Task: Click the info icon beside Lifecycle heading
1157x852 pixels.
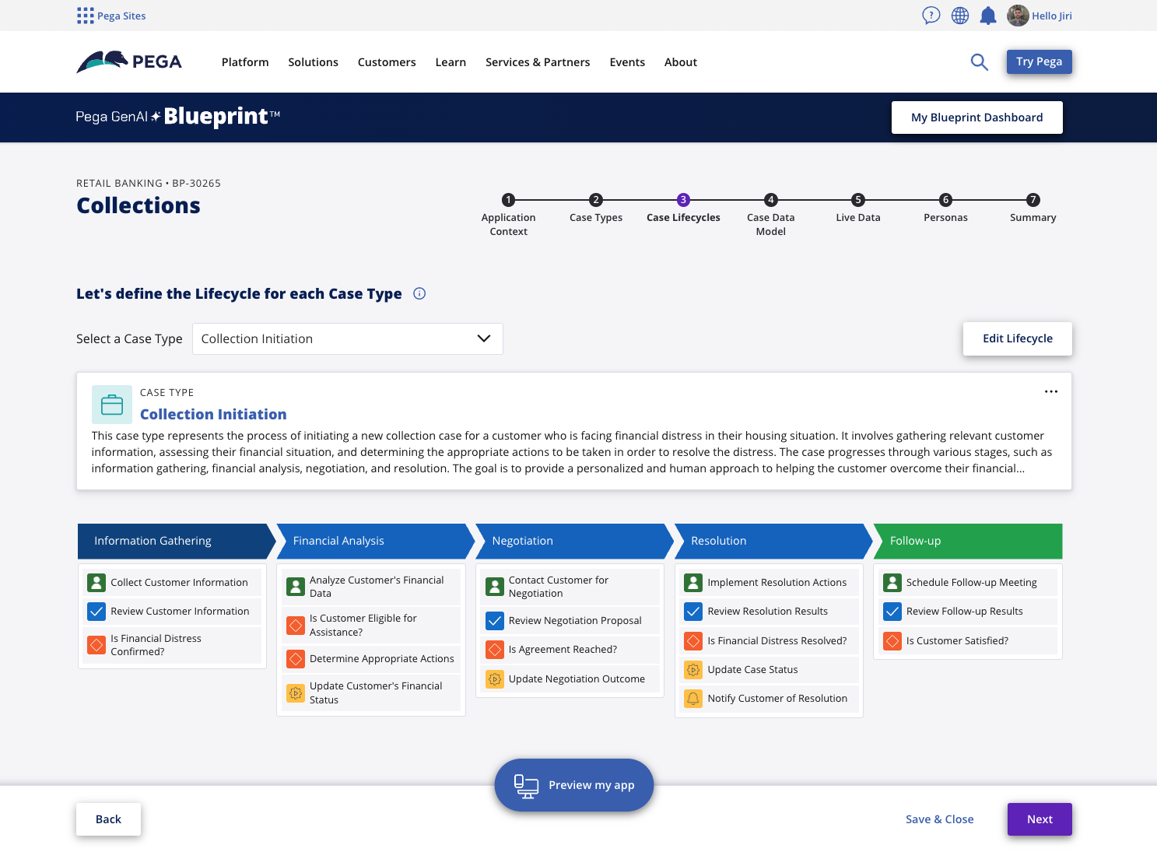Action: coord(419,293)
